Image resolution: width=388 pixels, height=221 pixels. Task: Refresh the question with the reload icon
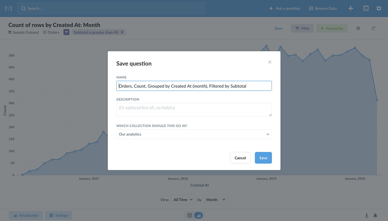click(373, 28)
